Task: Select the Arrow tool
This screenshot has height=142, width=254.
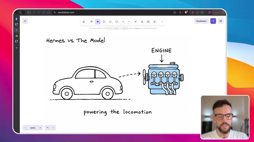Action: [x=123, y=22]
